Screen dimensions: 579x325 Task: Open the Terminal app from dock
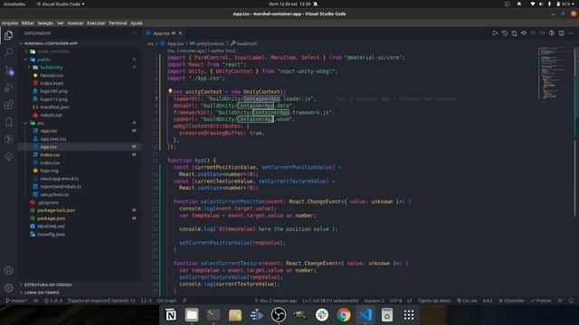pyautogui.click(x=214, y=315)
